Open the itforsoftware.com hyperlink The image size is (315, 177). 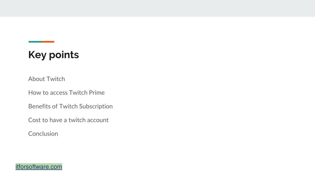[x=39, y=167]
